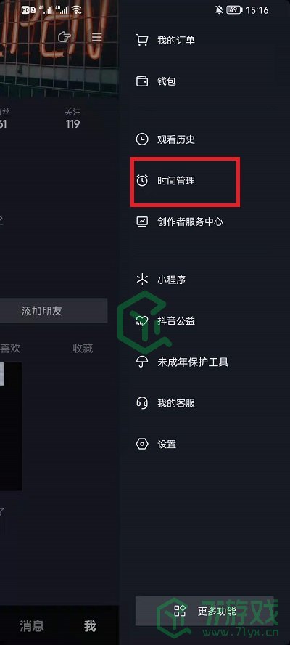Image resolution: width=290 pixels, height=645 pixels.
Task: Tap the hexagon settings icon
Action: click(141, 445)
